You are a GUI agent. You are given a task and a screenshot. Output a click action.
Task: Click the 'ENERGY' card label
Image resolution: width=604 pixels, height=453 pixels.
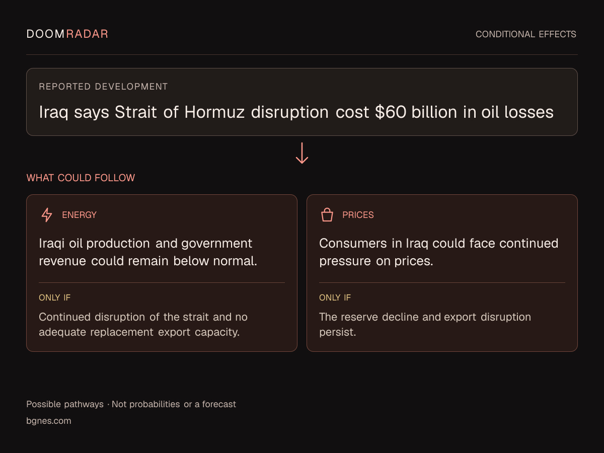[79, 215]
